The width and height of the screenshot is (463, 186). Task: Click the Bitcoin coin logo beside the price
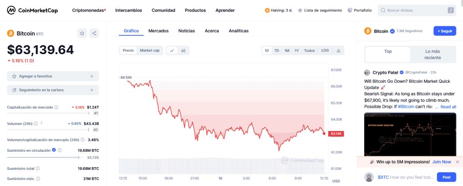tap(10, 34)
